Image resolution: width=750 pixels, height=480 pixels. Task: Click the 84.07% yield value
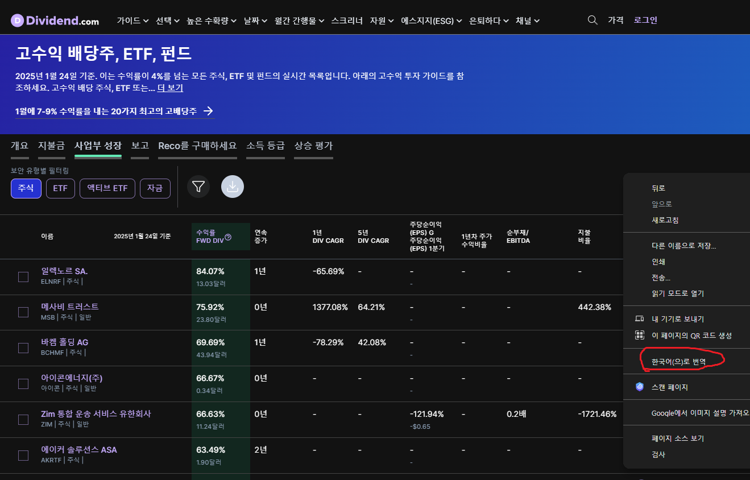click(x=210, y=271)
